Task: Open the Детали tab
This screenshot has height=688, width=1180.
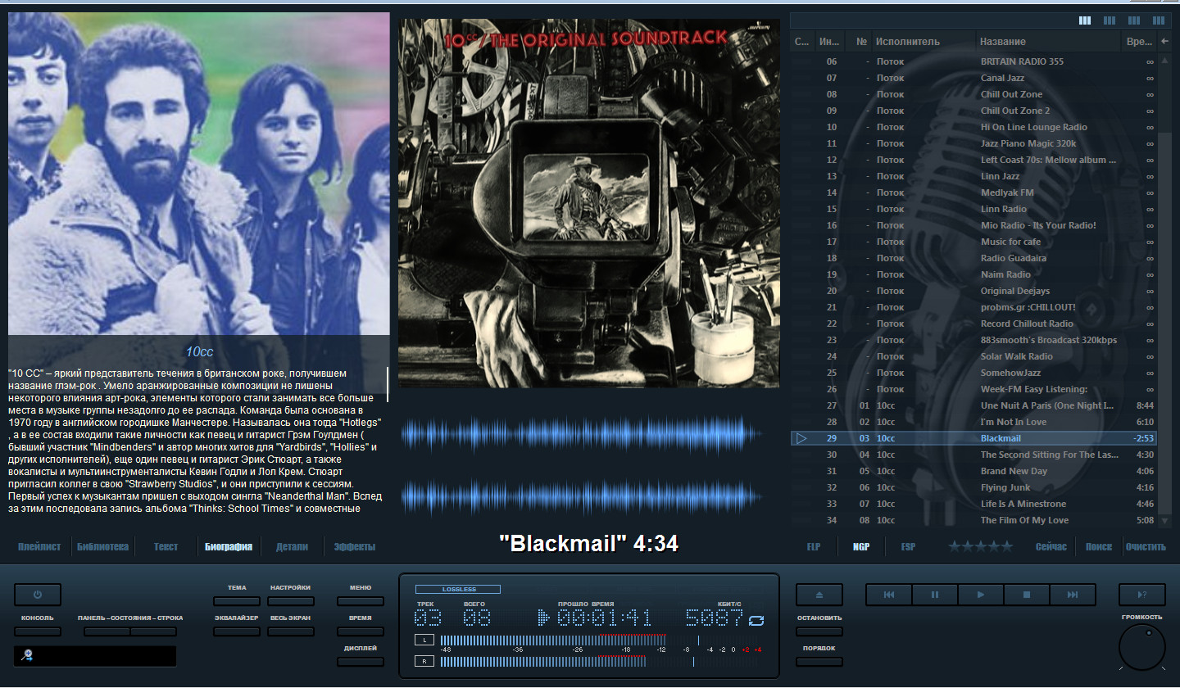Action: (x=292, y=546)
